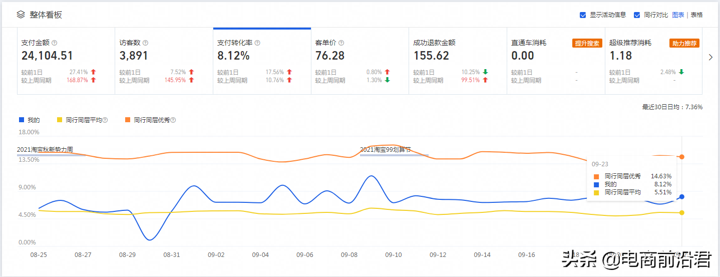Switch to 表格 view

696,15
